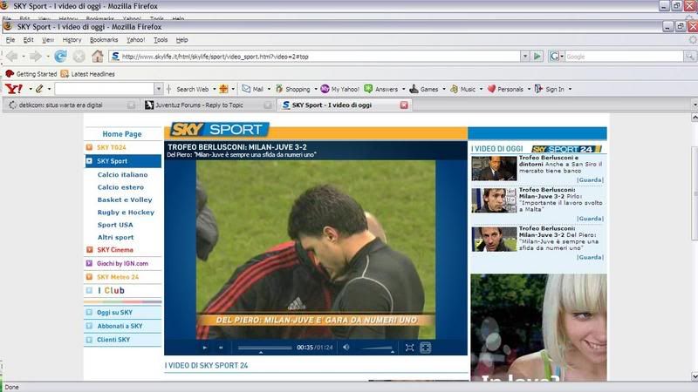Open SKY TG24 in sidebar
Screen dimensions: 698x392
[x=112, y=147]
